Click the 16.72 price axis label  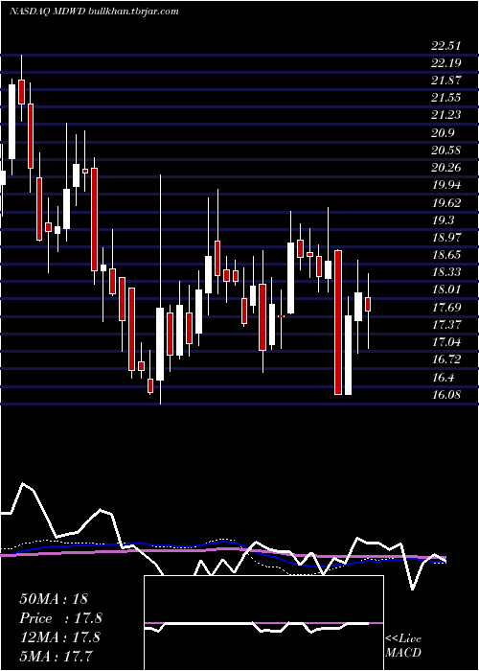[446, 359]
